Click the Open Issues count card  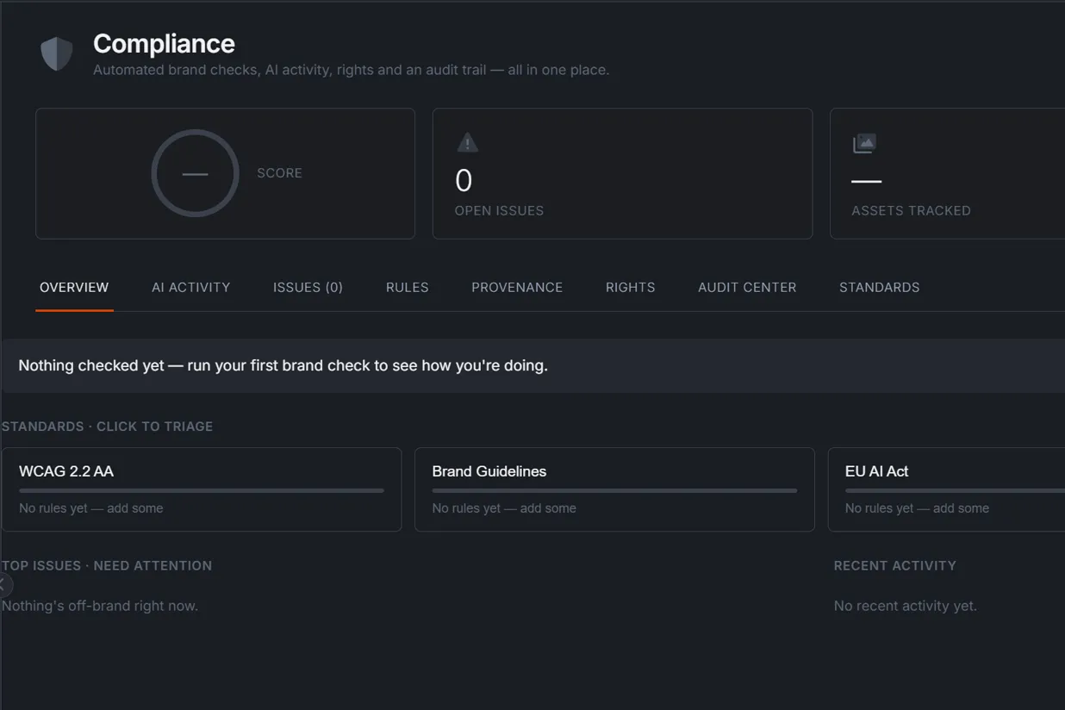(x=622, y=173)
